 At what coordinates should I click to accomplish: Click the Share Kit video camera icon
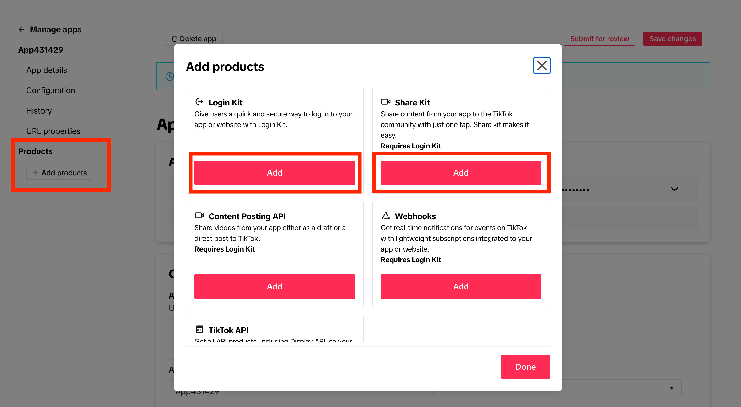386,102
